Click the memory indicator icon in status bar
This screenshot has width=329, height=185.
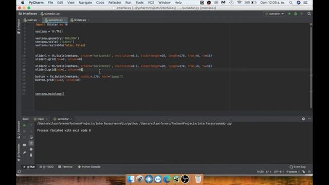pos(309,172)
